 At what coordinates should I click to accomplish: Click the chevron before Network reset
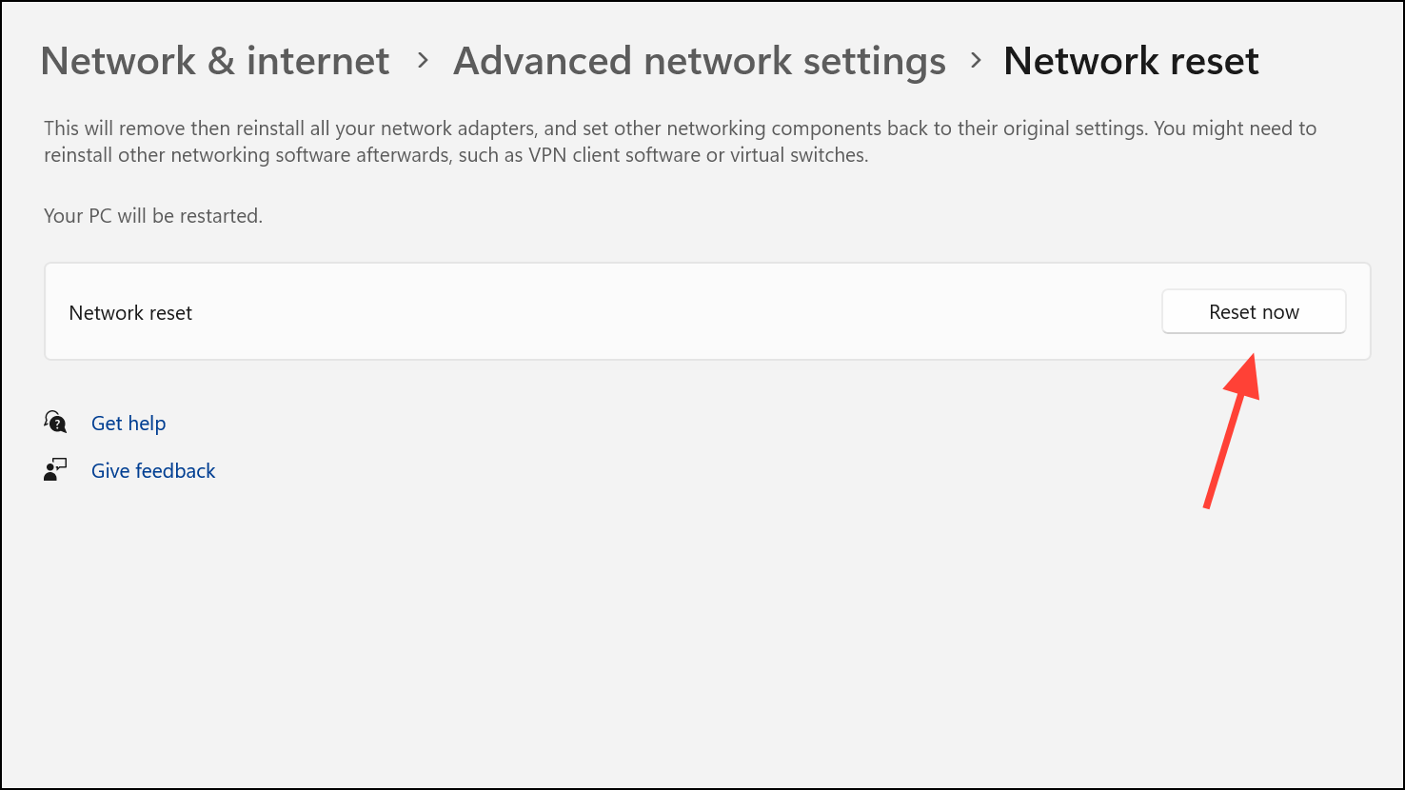(976, 61)
